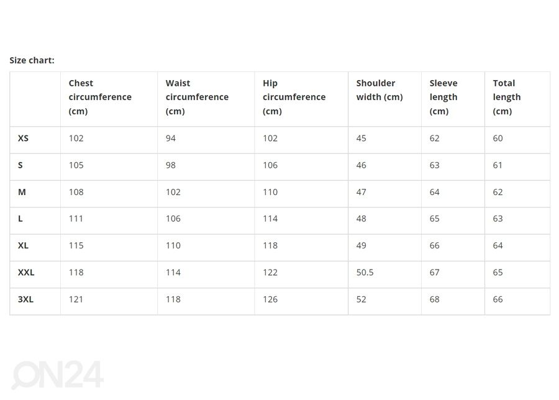Select the 3XL size row label
The height and width of the screenshot is (400, 559).
point(25,299)
